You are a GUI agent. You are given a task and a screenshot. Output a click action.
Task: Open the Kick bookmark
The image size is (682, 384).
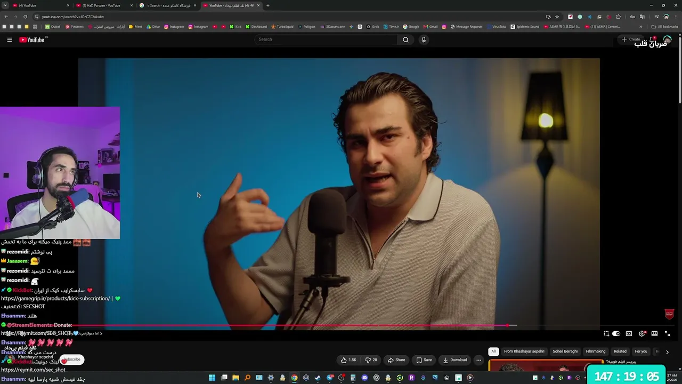[236, 27]
